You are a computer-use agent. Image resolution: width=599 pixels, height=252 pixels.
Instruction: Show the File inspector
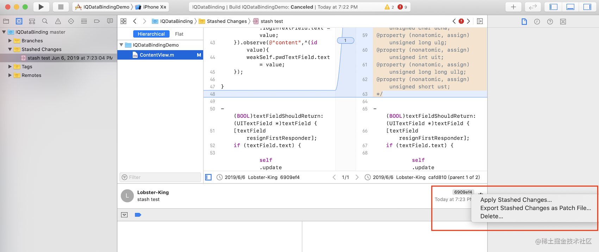click(x=524, y=21)
